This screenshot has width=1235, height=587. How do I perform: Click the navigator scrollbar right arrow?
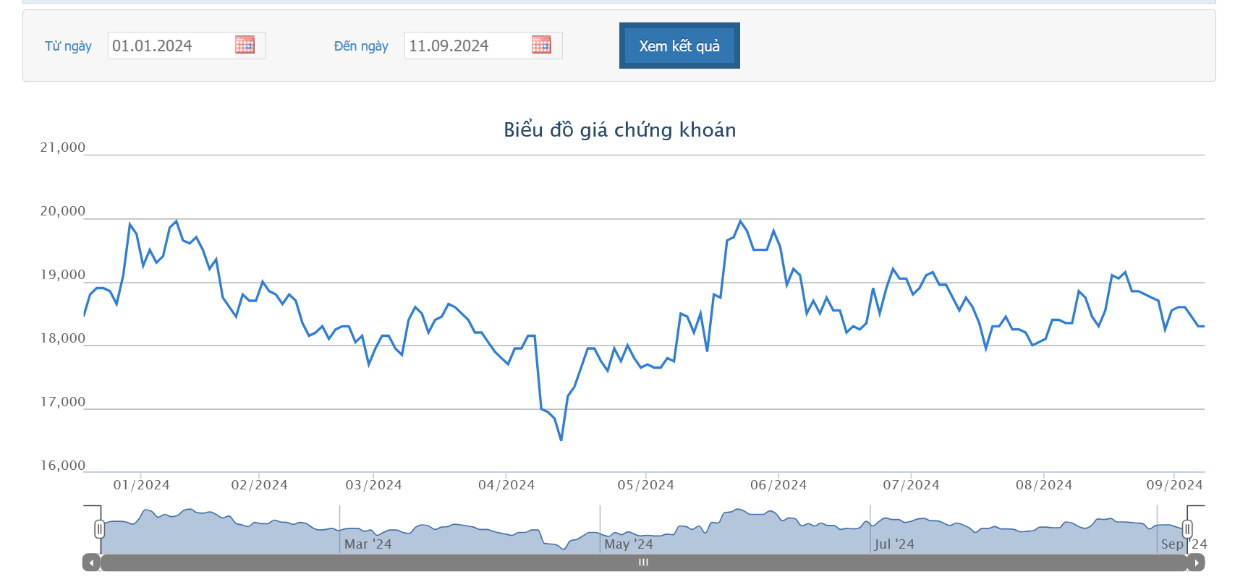pyautogui.click(x=1196, y=562)
